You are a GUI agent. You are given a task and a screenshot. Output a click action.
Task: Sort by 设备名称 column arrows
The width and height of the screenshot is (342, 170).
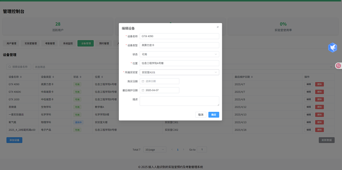[21, 77]
